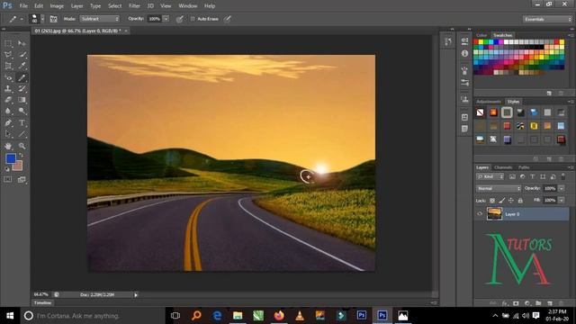Select the Eyedropper tool

coord(22,66)
